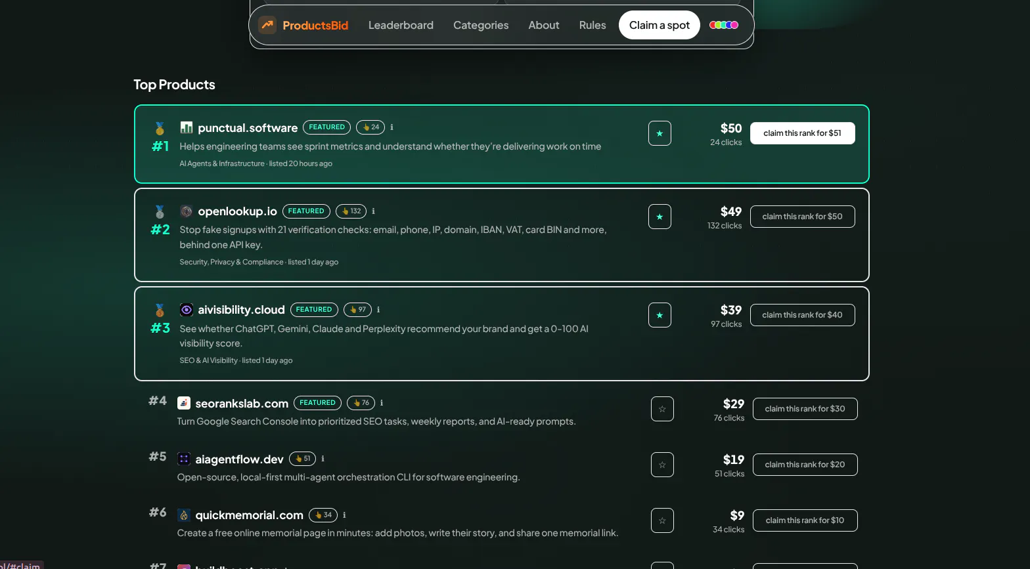Open the aivisibility.cloud product title
The image size is (1030, 569).
241,310
